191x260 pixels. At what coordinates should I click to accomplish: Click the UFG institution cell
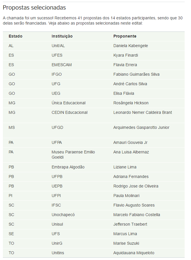click(x=56, y=84)
